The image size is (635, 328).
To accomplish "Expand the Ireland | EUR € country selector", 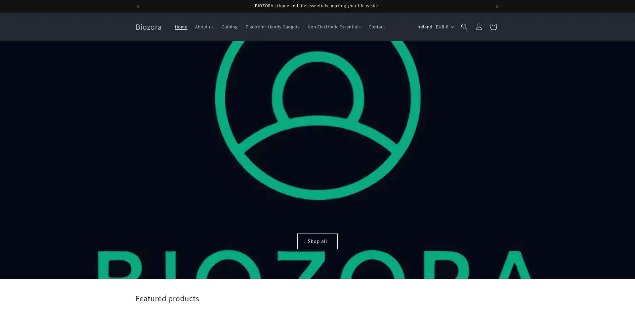I will click(x=432, y=27).
